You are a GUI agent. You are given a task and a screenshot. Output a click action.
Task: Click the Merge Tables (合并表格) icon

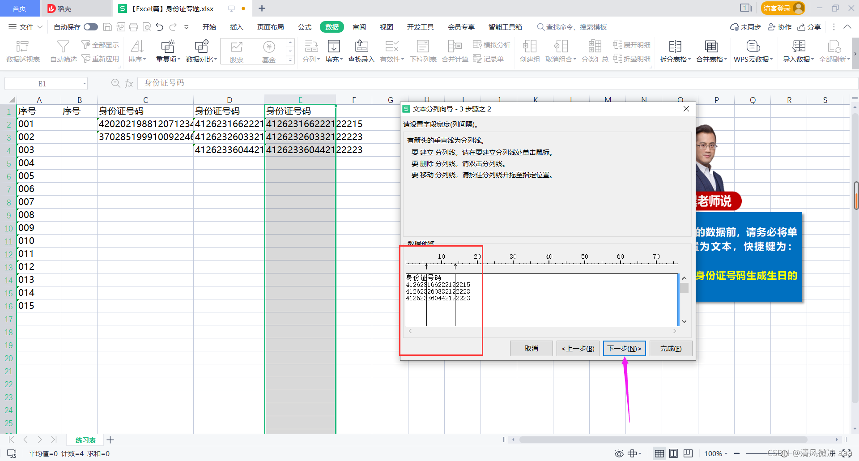point(711,46)
